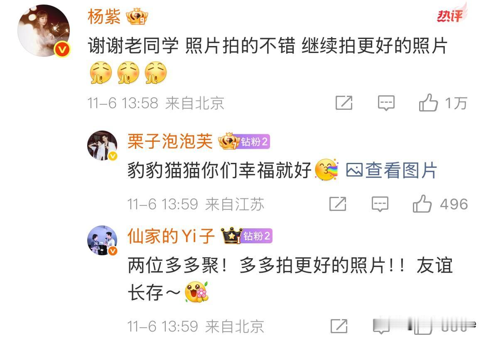Select 杨紫's comment text 谢谢老同学
The width and height of the screenshot is (486, 339).
133,46
